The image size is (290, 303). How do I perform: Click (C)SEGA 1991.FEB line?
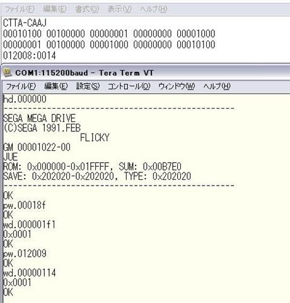42,128
